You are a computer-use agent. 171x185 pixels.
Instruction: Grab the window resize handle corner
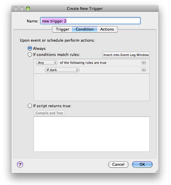157,171
